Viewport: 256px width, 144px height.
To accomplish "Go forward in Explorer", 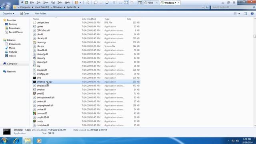I will click(x=8, y=7).
